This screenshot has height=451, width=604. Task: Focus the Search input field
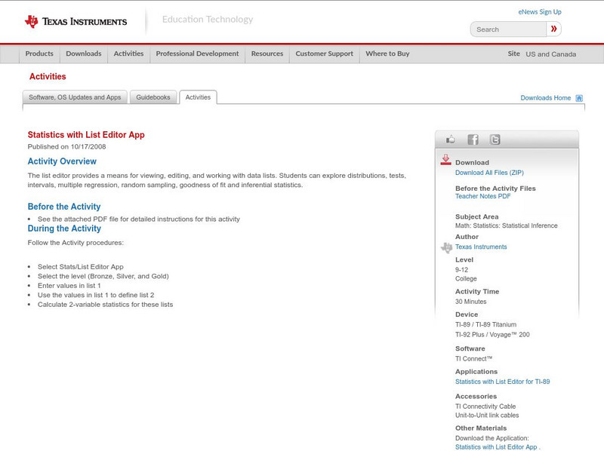508,29
